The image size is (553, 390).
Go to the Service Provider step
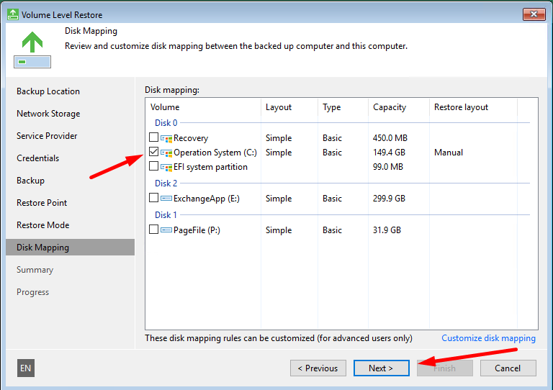pos(47,136)
